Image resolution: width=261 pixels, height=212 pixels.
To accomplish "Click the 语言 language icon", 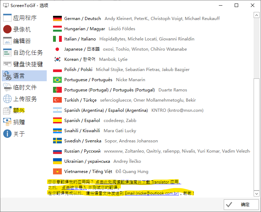I will point(7,76).
